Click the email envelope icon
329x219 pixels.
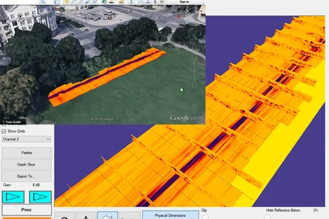(140, 2)
